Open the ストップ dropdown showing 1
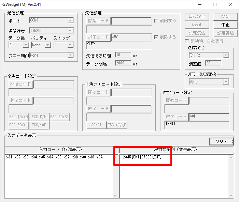 (x=64, y=45)
